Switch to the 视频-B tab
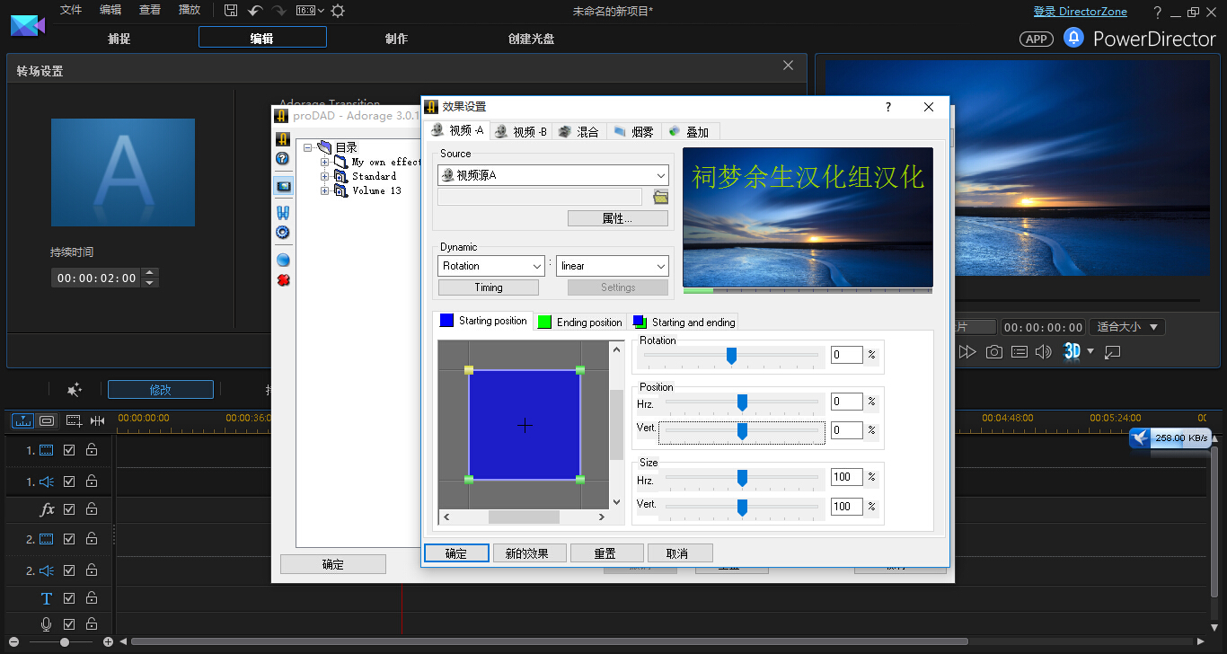Image resolution: width=1227 pixels, height=654 pixels. (520, 131)
